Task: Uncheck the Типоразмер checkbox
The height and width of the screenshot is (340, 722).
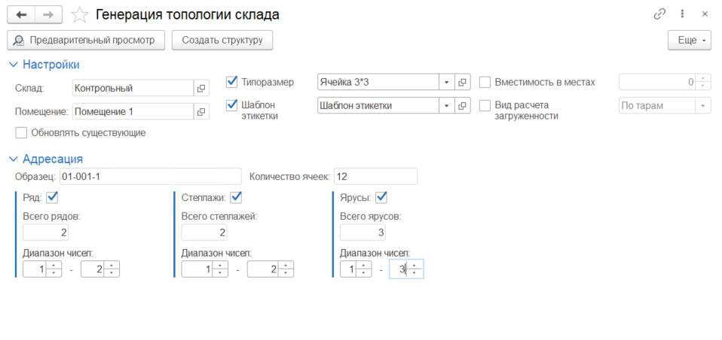Action: (x=232, y=82)
